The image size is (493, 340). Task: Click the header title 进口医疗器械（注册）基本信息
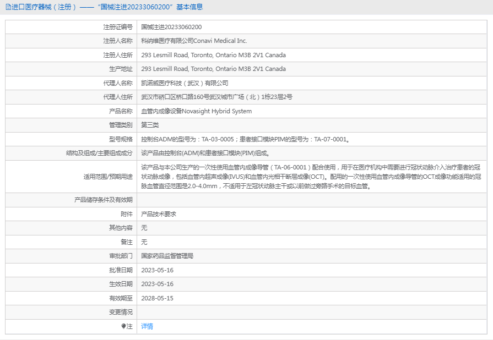(x=107, y=7)
